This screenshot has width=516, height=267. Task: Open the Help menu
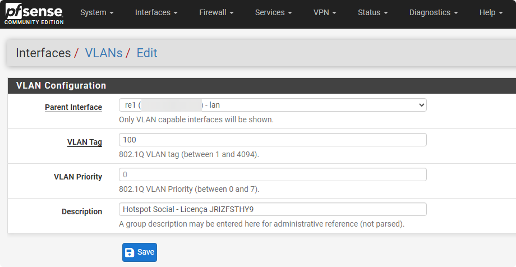[491, 12]
